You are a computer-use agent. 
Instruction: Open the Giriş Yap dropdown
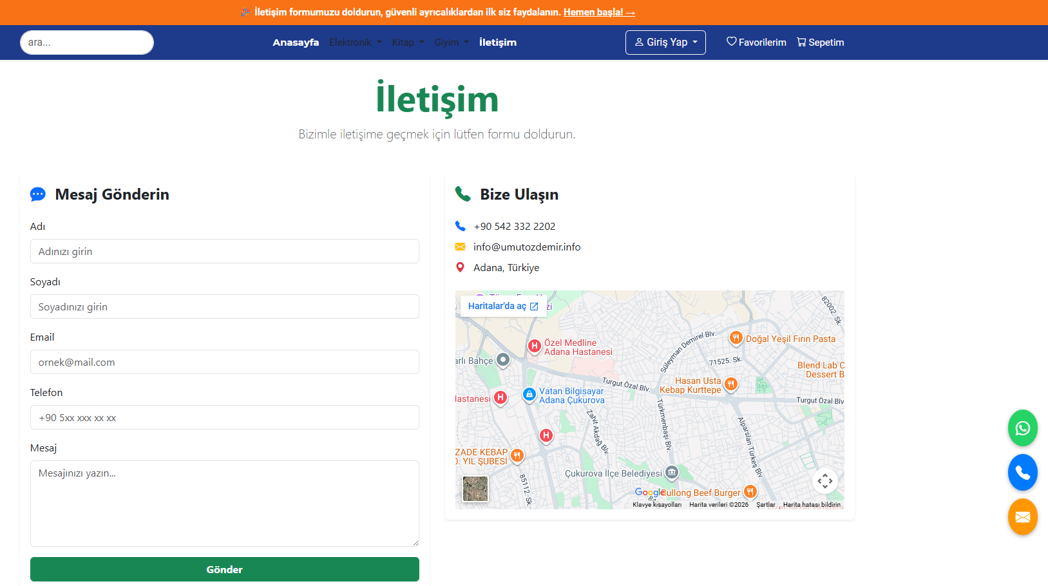point(665,43)
